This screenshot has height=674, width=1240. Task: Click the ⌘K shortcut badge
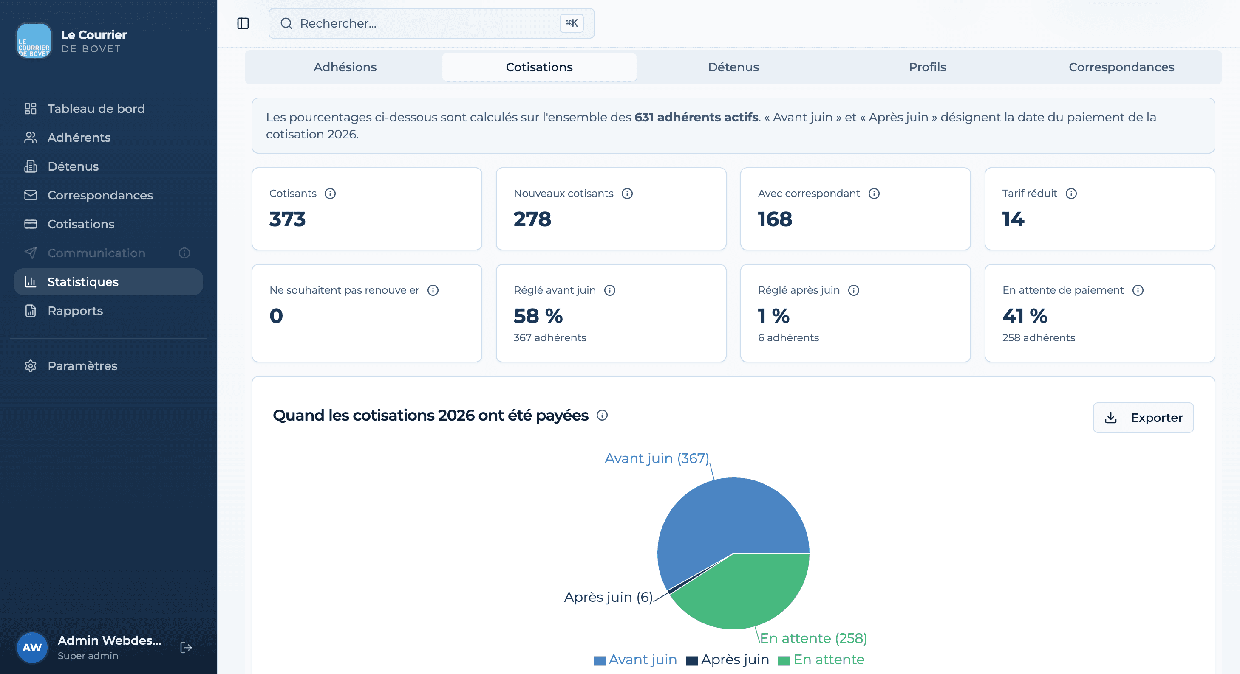[572, 23]
